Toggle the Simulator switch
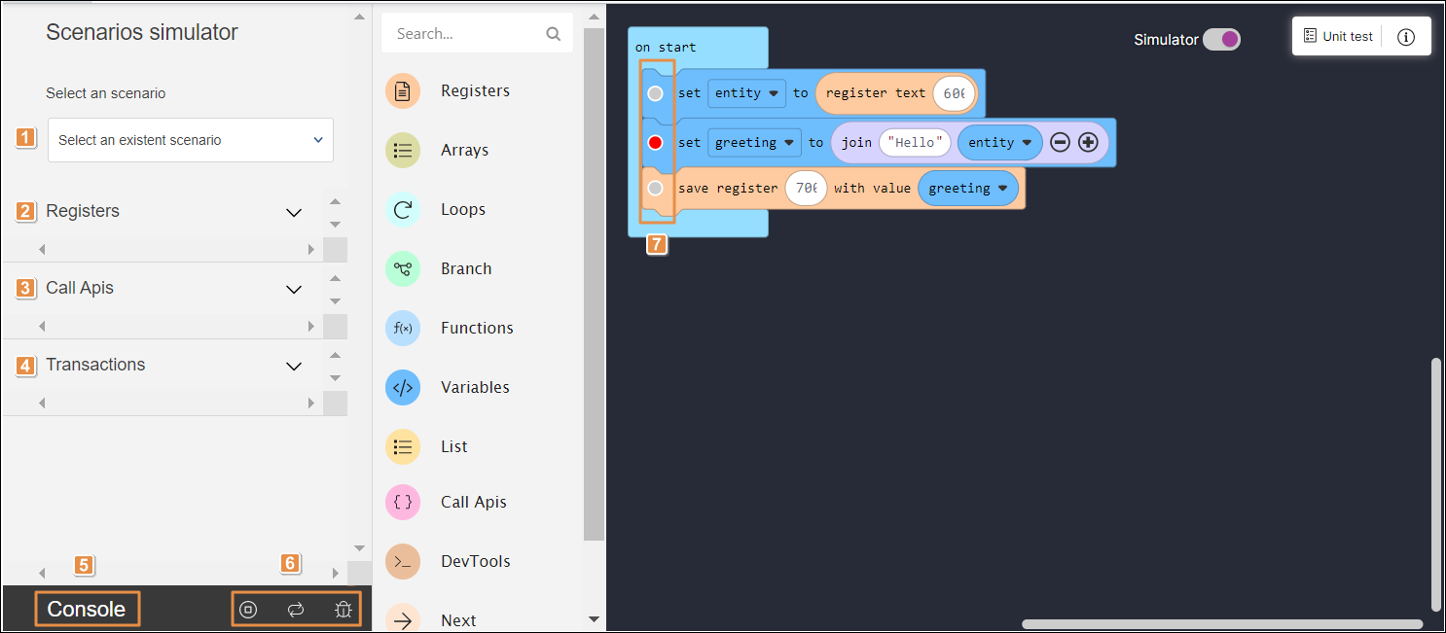 tap(1221, 40)
